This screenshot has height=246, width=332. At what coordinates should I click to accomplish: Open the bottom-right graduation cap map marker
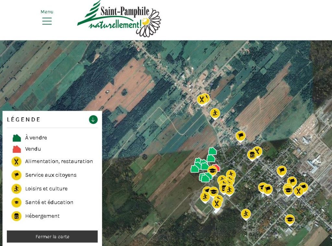290,219
